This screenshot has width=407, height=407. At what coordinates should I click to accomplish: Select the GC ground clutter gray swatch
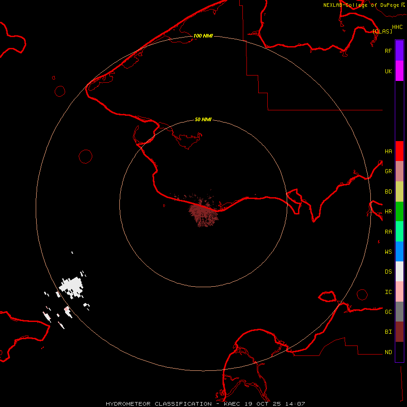click(x=399, y=312)
